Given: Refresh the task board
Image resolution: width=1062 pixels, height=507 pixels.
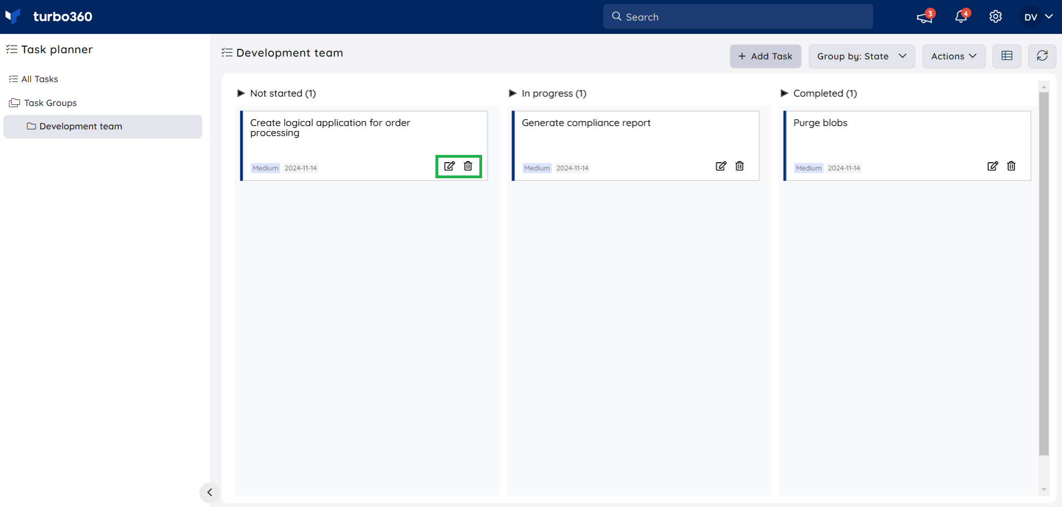Looking at the screenshot, I should 1042,56.
